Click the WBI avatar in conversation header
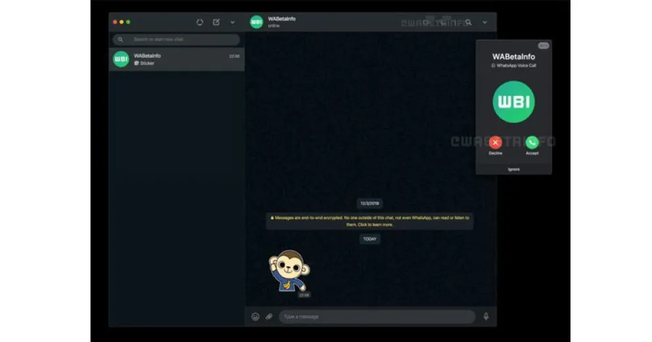This screenshot has width=652, height=342. click(x=256, y=22)
